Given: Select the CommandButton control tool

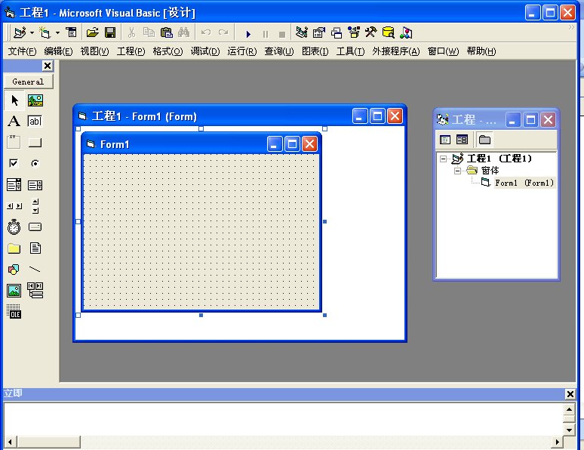Looking at the screenshot, I should [x=35, y=142].
